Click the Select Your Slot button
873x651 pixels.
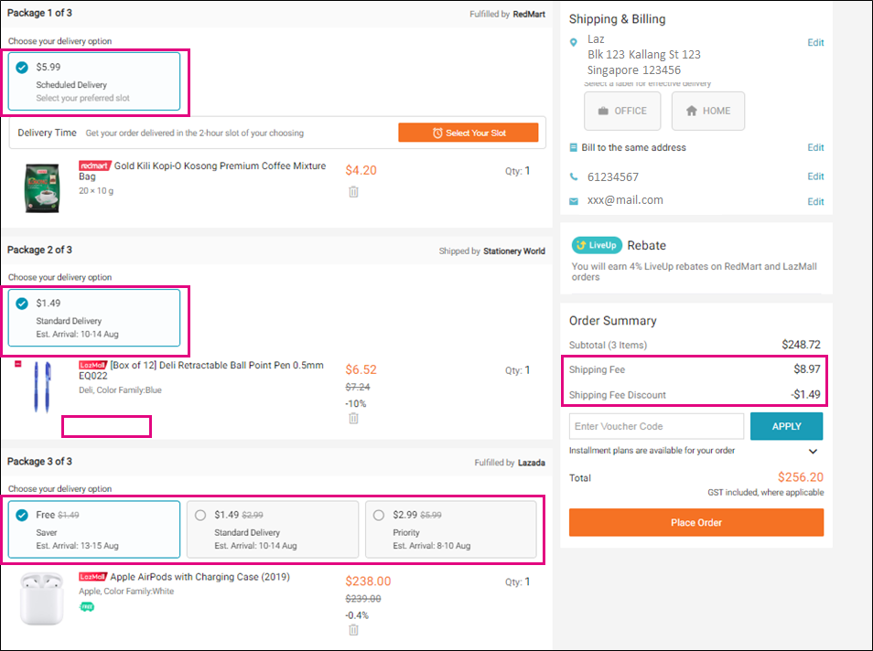pos(469,133)
